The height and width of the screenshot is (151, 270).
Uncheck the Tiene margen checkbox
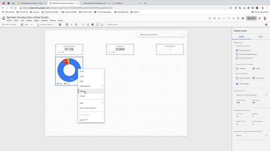[237, 84]
